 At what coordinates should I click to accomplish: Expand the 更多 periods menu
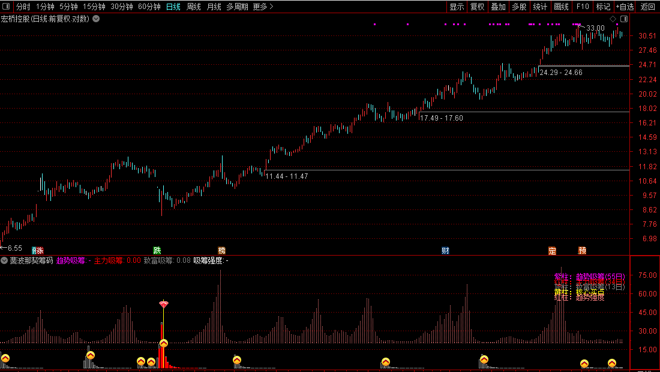click(263, 7)
